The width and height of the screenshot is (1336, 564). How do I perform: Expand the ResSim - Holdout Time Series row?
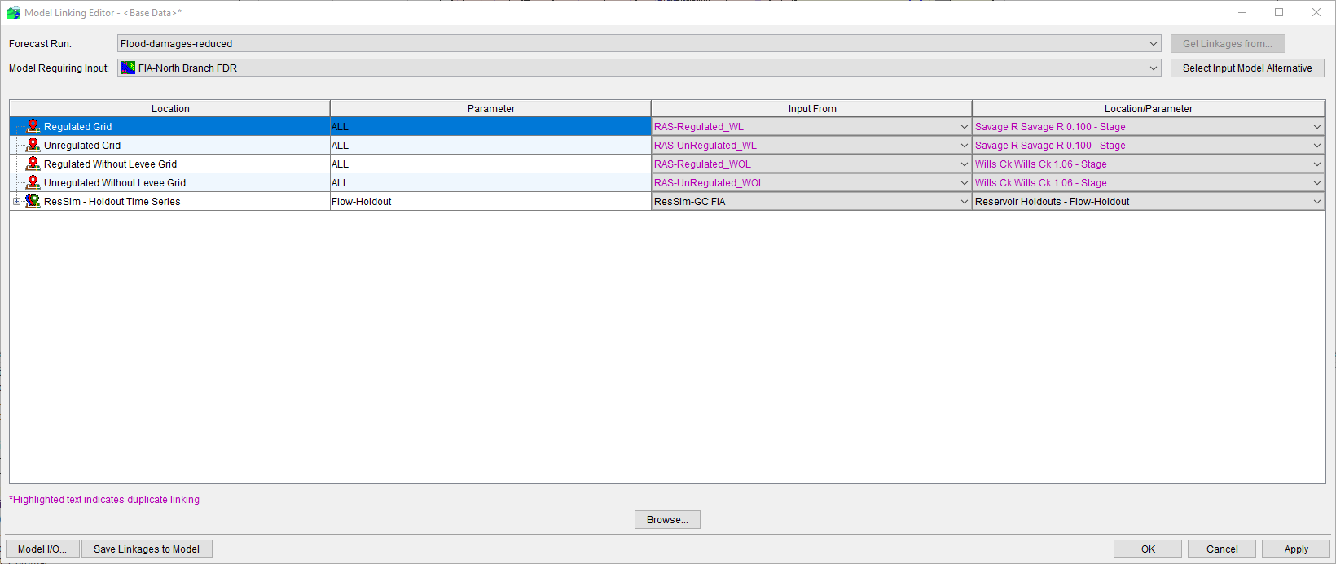pos(16,202)
